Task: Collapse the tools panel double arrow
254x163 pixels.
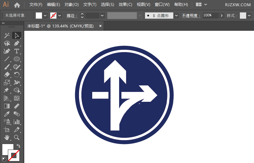Action: (3, 23)
